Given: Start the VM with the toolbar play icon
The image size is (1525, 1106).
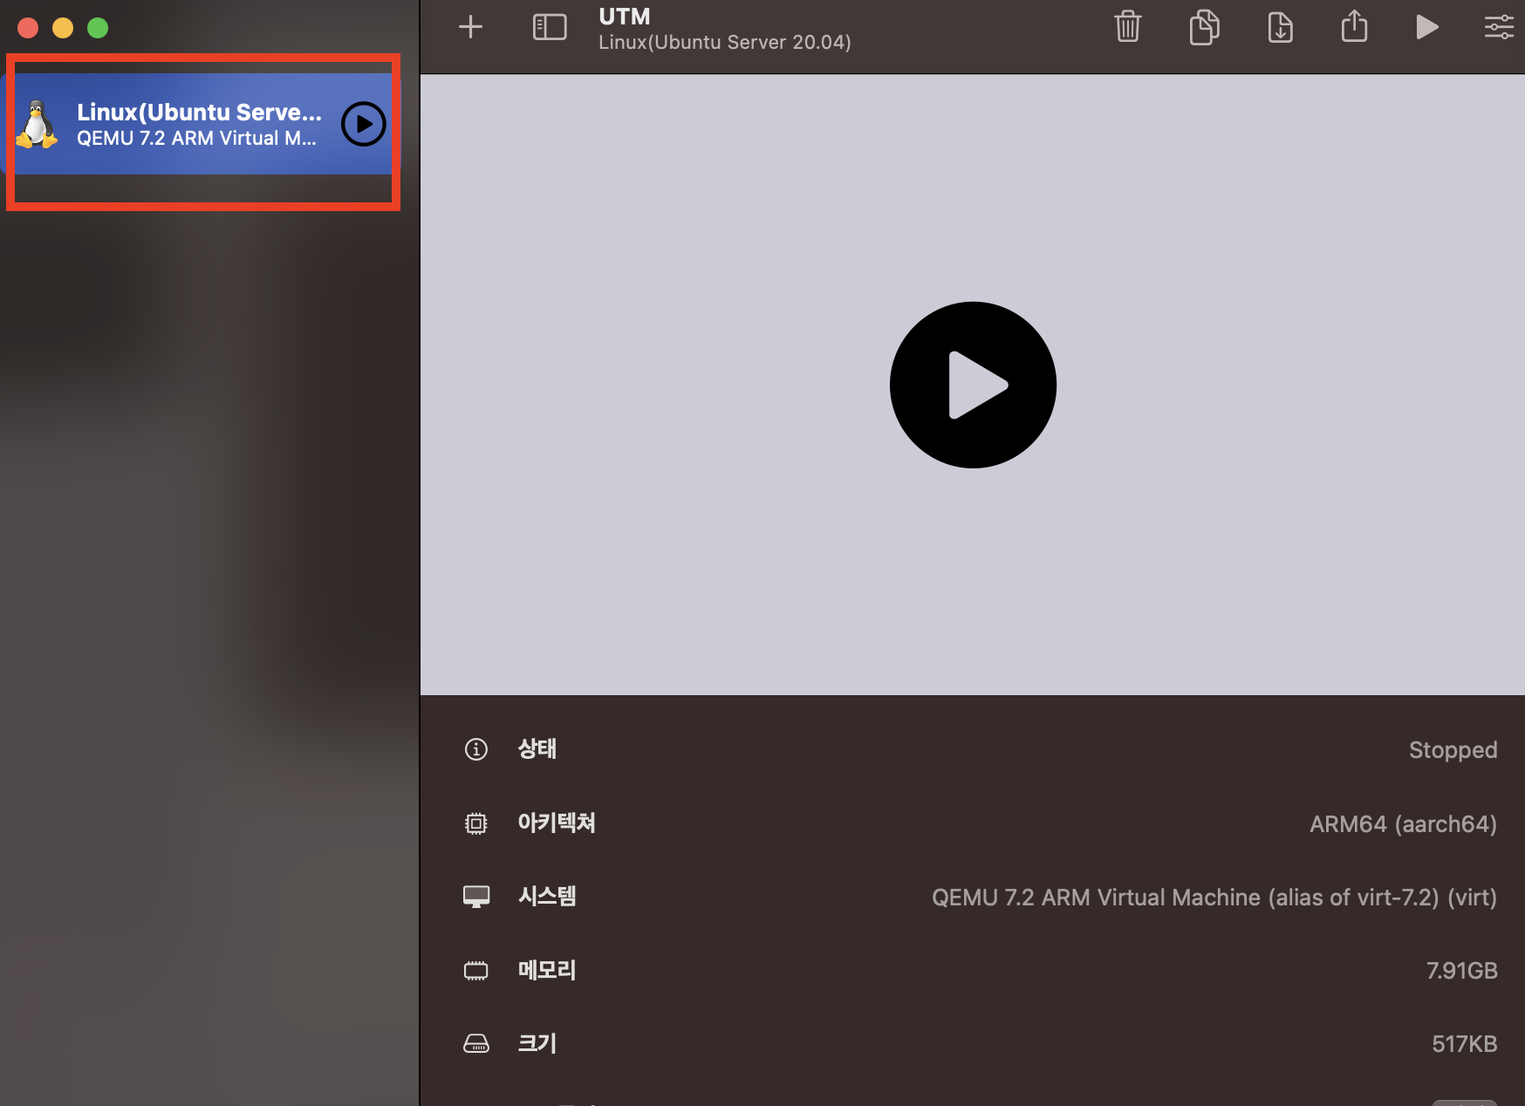Looking at the screenshot, I should coord(1427,27).
